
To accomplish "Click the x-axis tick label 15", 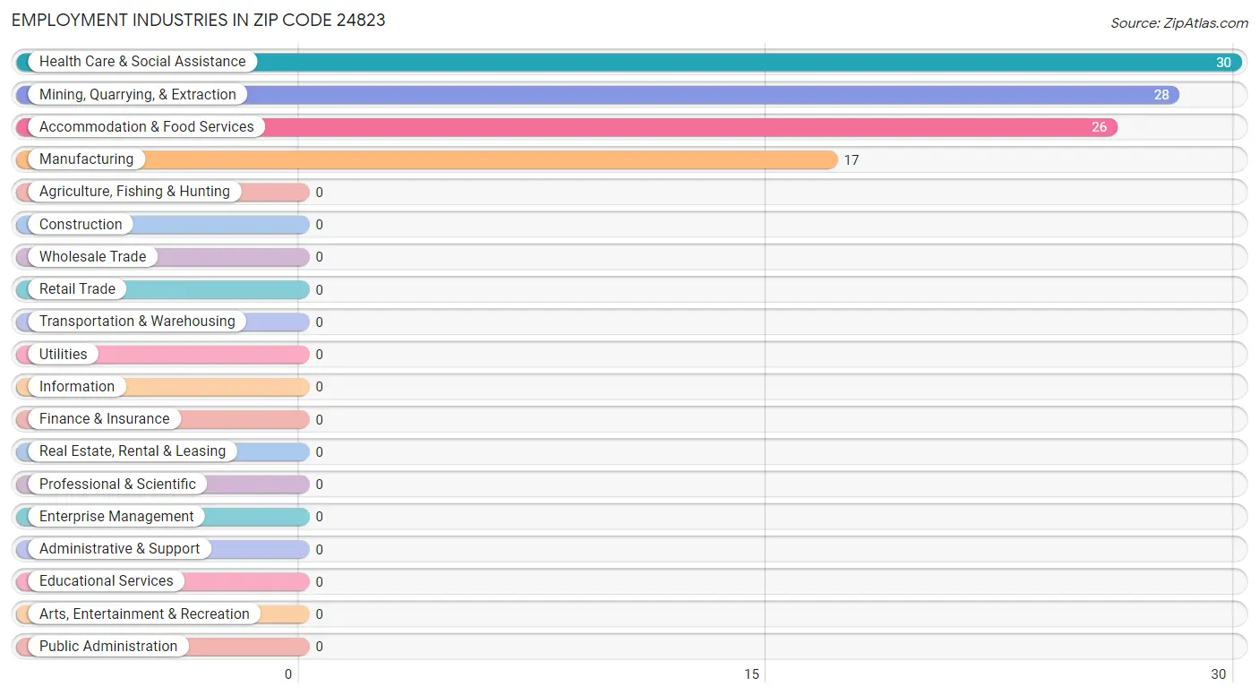I will [x=752, y=674].
